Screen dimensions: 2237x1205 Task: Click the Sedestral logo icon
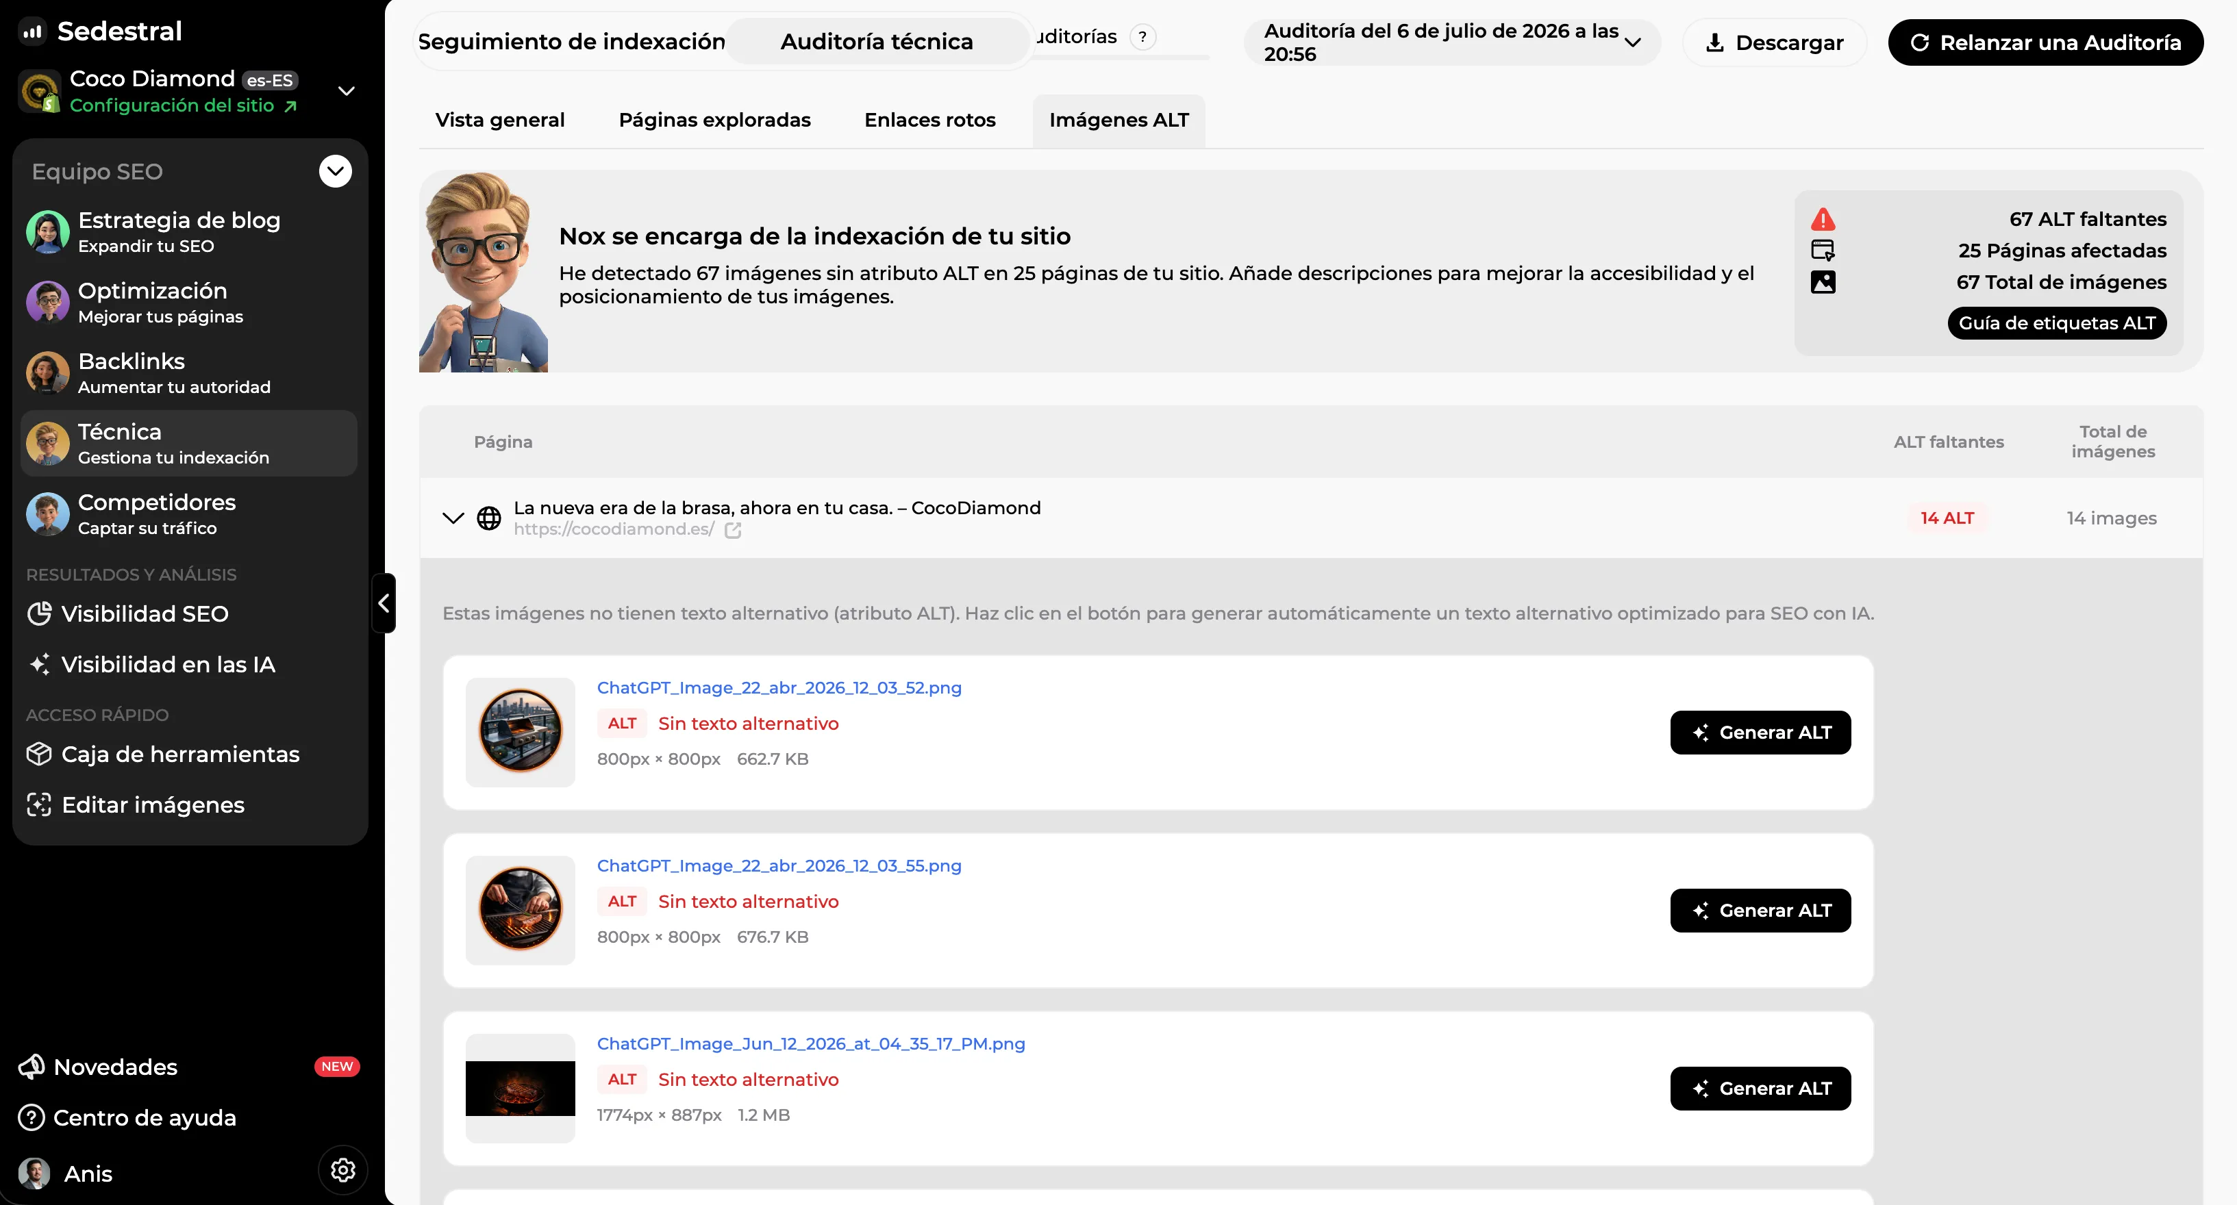coord(32,32)
